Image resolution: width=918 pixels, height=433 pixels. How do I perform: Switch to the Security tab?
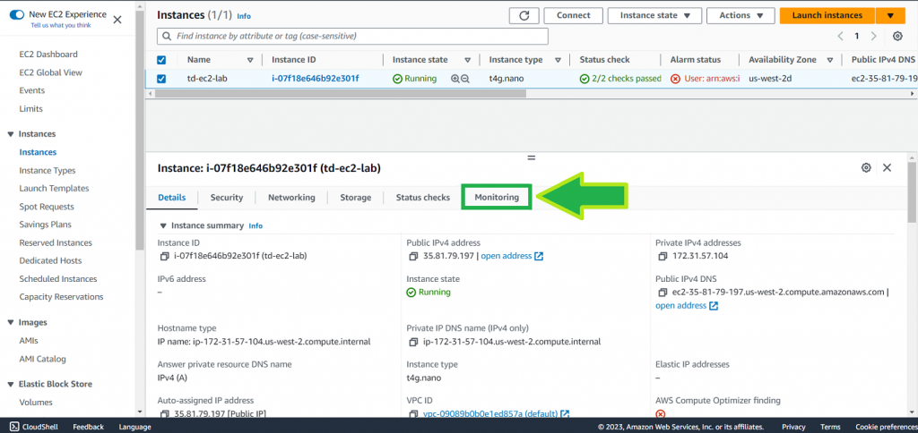point(227,197)
